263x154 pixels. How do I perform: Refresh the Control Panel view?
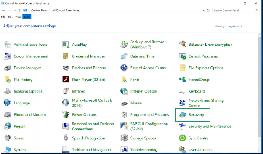pos(208,11)
